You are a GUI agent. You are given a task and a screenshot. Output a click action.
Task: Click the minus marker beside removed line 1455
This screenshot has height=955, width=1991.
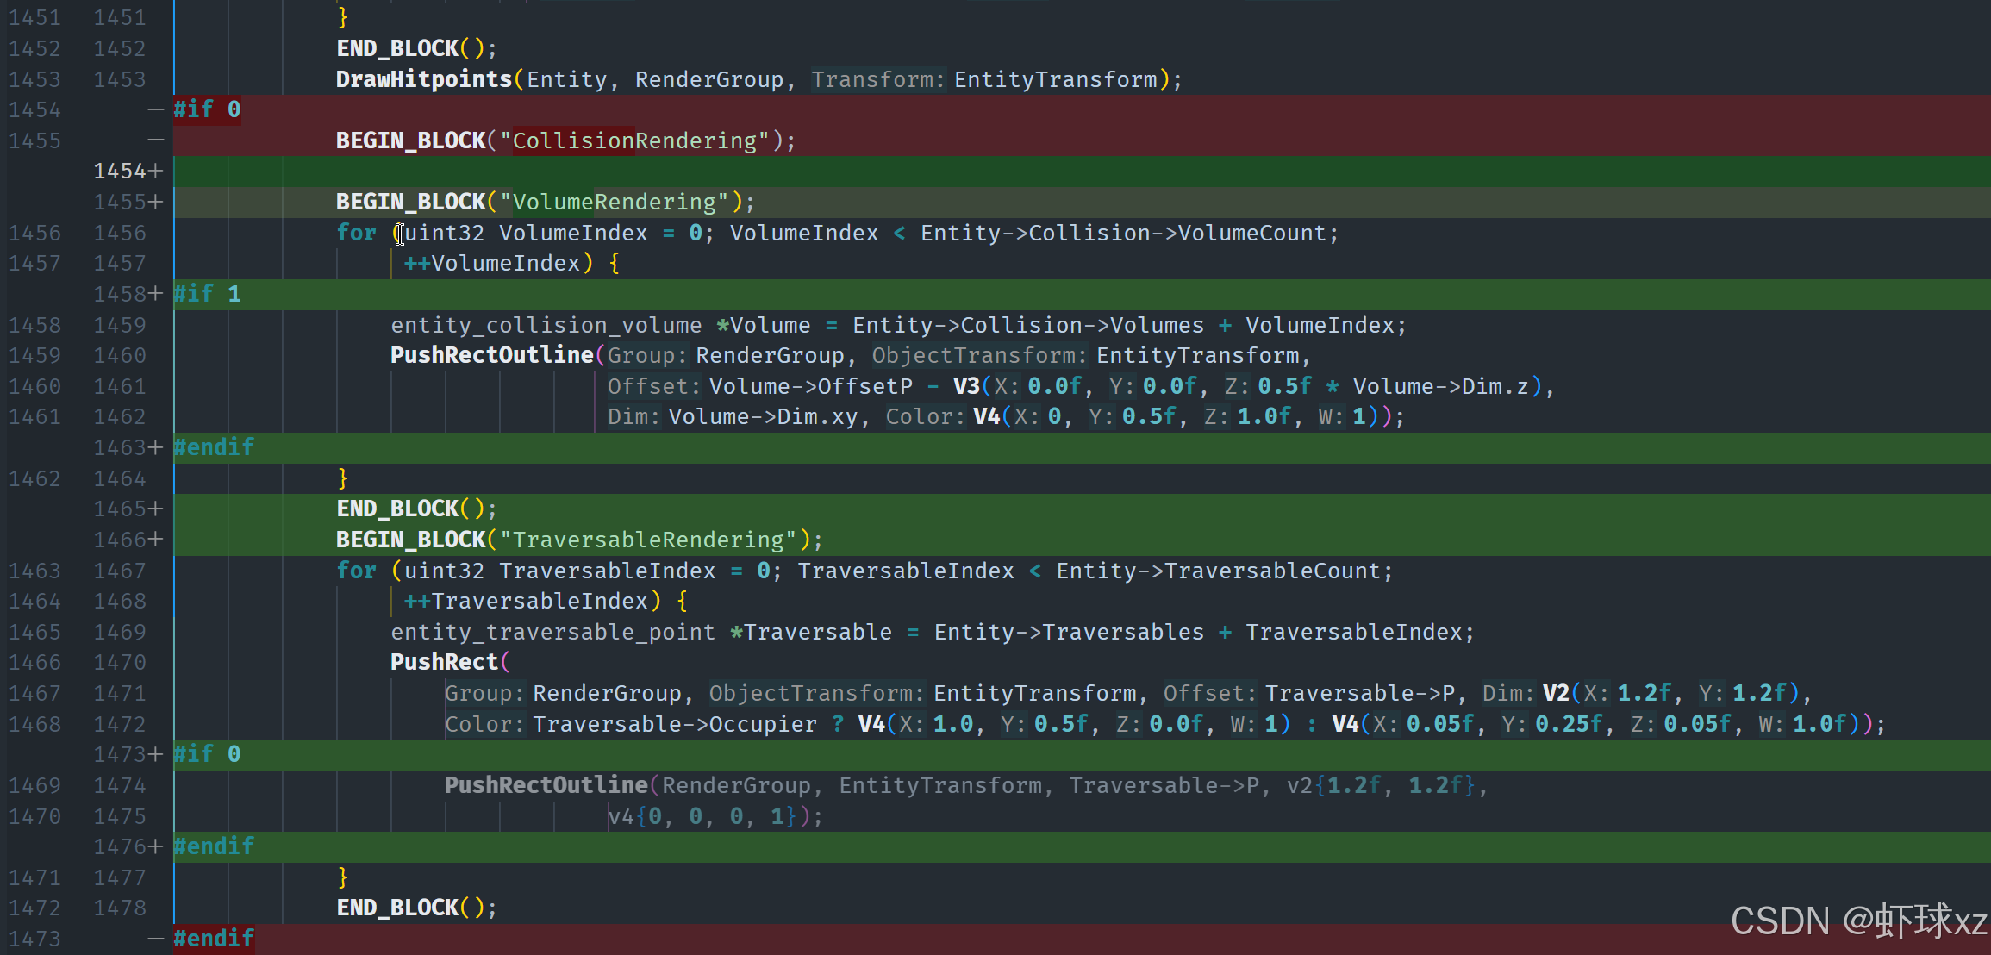click(155, 140)
